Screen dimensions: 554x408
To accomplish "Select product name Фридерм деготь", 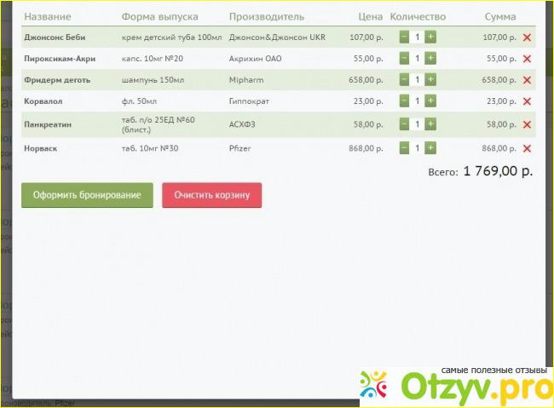I will [x=57, y=80].
